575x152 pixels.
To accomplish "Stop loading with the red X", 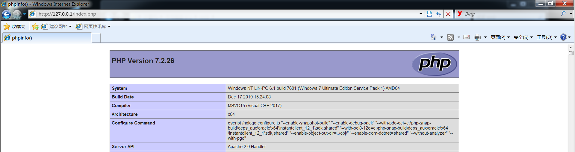I will click(448, 14).
